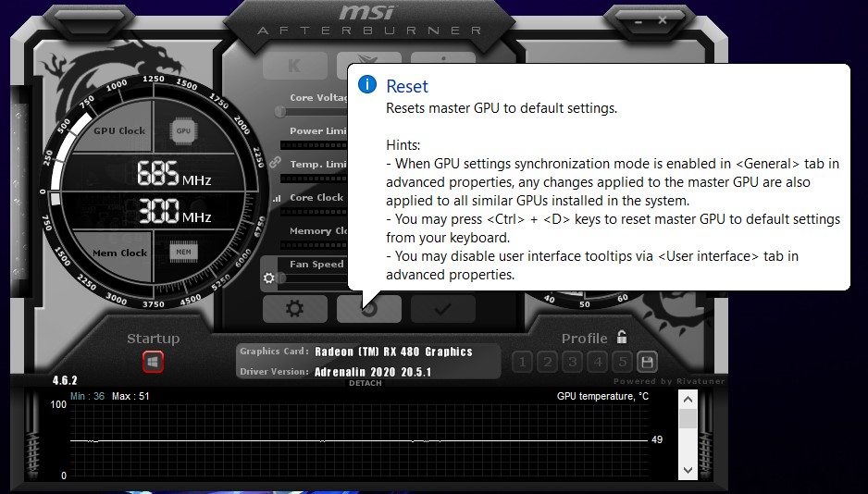Toggle apply overclocking at Windows startup
868x494 pixels.
coord(154,362)
